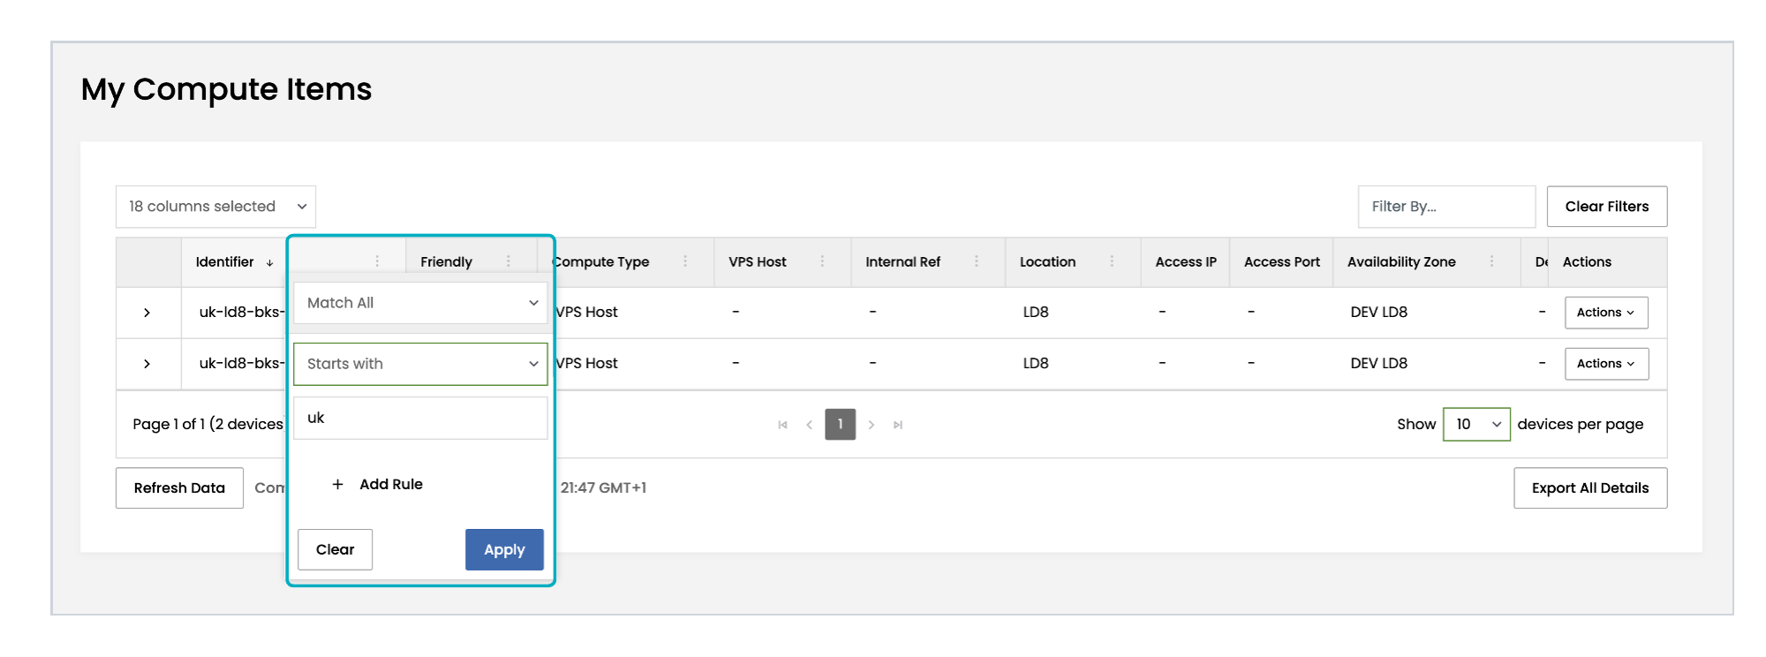Open the VPS Host column menu icon
Viewport: 1766px width, 657px height.
[822, 261]
